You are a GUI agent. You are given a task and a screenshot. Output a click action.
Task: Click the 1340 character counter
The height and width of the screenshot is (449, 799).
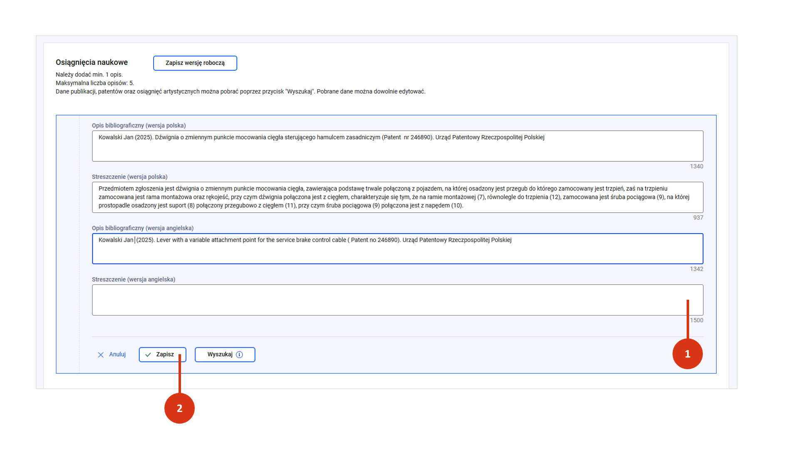(x=696, y=166)
